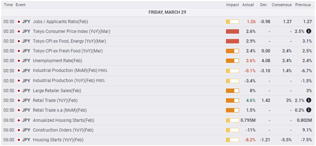Open Tokyo CPI ex Food, Energy (YoY) event
The height and width of the screenshot is (146, 316).
69,41
